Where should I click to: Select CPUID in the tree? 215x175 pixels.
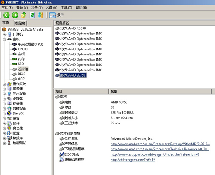click(x=23, y=49)
